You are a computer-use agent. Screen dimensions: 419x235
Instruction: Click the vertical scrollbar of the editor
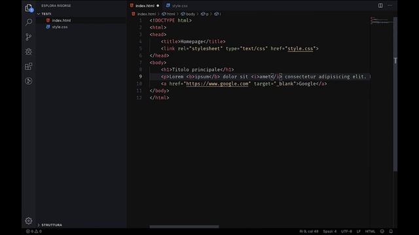pos(395,94)
